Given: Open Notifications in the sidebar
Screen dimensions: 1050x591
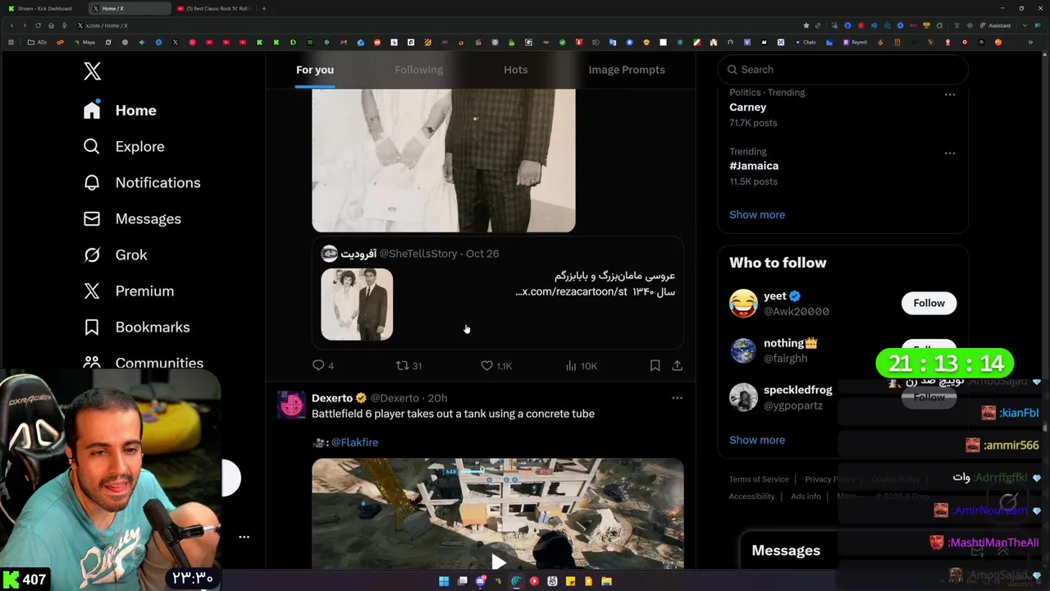Looking at the screenshot, I should [142, 182].
